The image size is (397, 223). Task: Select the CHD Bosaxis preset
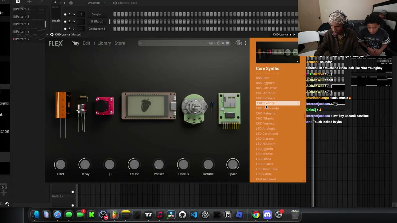click(265, 98)
